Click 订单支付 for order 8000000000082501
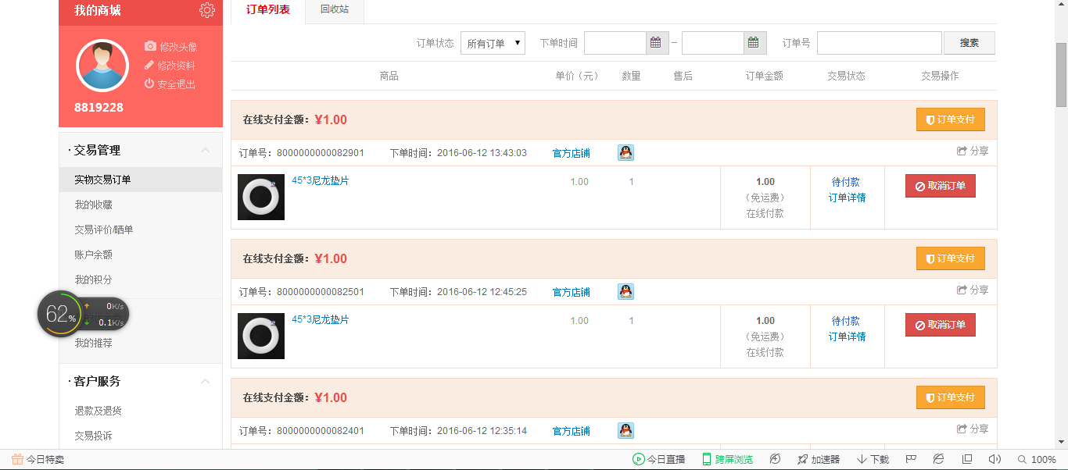This screenshot has width=1068, height=470. tap(951, 258)
